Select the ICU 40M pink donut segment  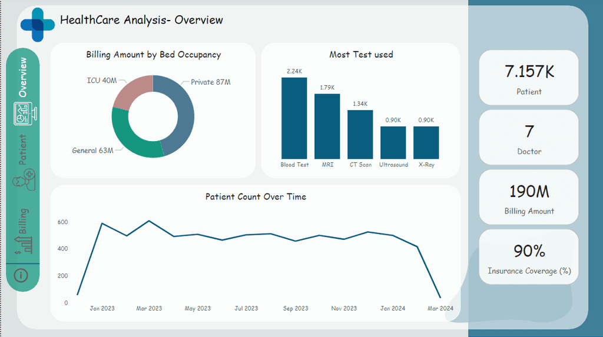(x=132, y=91)
